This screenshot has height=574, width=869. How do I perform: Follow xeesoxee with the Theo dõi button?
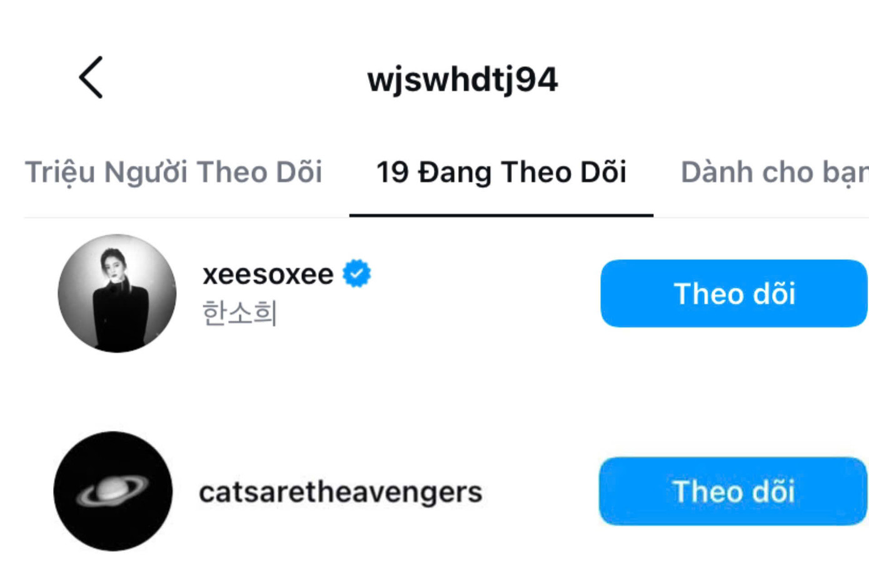tap(733, 293)
